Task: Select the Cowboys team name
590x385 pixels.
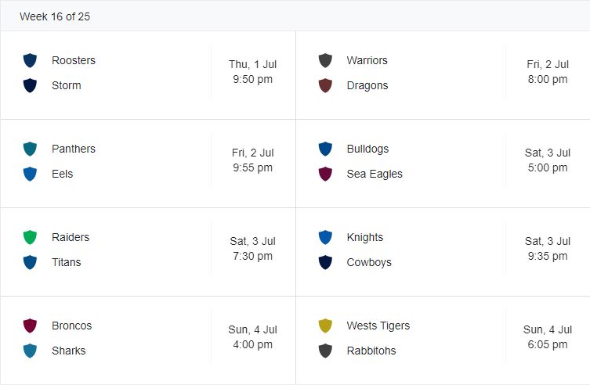Action: 368,262
